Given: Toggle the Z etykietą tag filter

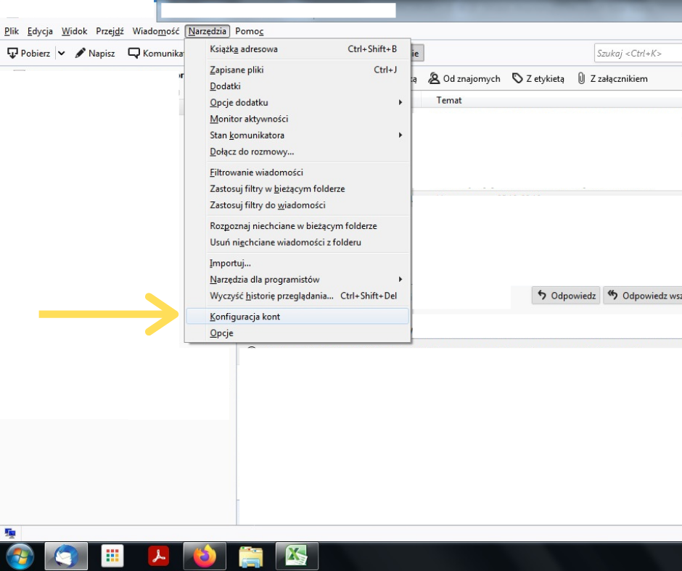Looking at the screenshot, I should [538, 78].
